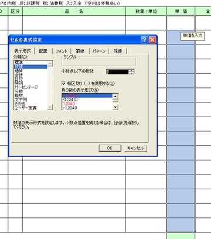
Task: Decrease decimal places with the stepper down arrow
Action: point(132,73)
